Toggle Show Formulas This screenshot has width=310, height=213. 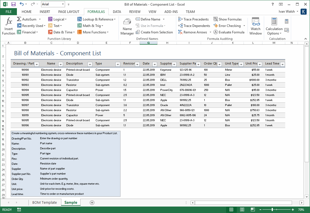228,19
